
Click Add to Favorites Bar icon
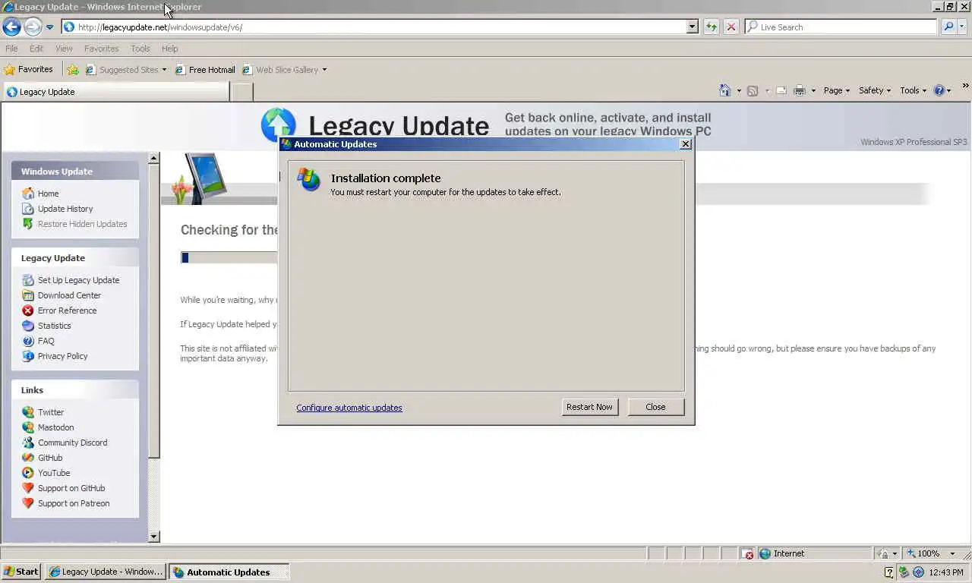click(x=73, y=70)
